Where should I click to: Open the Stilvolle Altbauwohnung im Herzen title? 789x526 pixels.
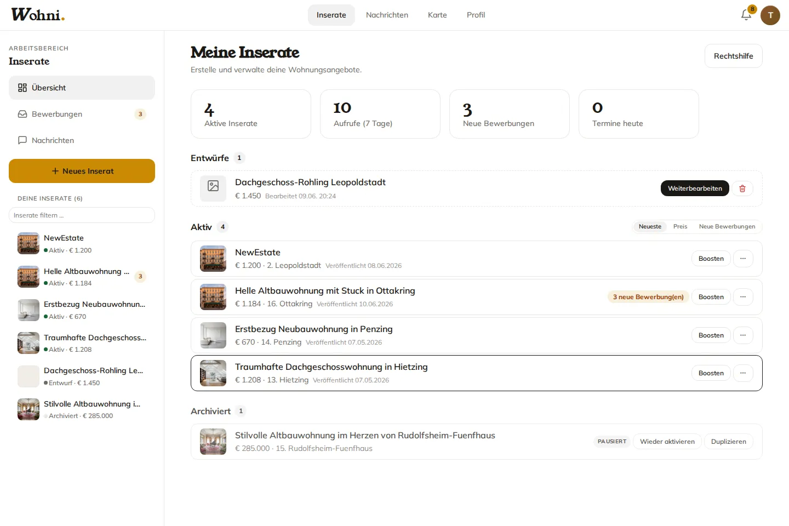click(365, 436)
